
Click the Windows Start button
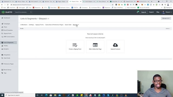pyautogui.click(x=2, y=95)
